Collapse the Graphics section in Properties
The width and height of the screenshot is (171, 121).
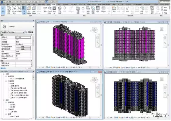(x=31, y=35)
